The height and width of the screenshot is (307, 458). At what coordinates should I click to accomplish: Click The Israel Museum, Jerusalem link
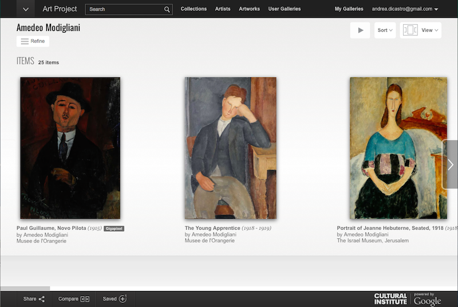(x=373, y=241)
